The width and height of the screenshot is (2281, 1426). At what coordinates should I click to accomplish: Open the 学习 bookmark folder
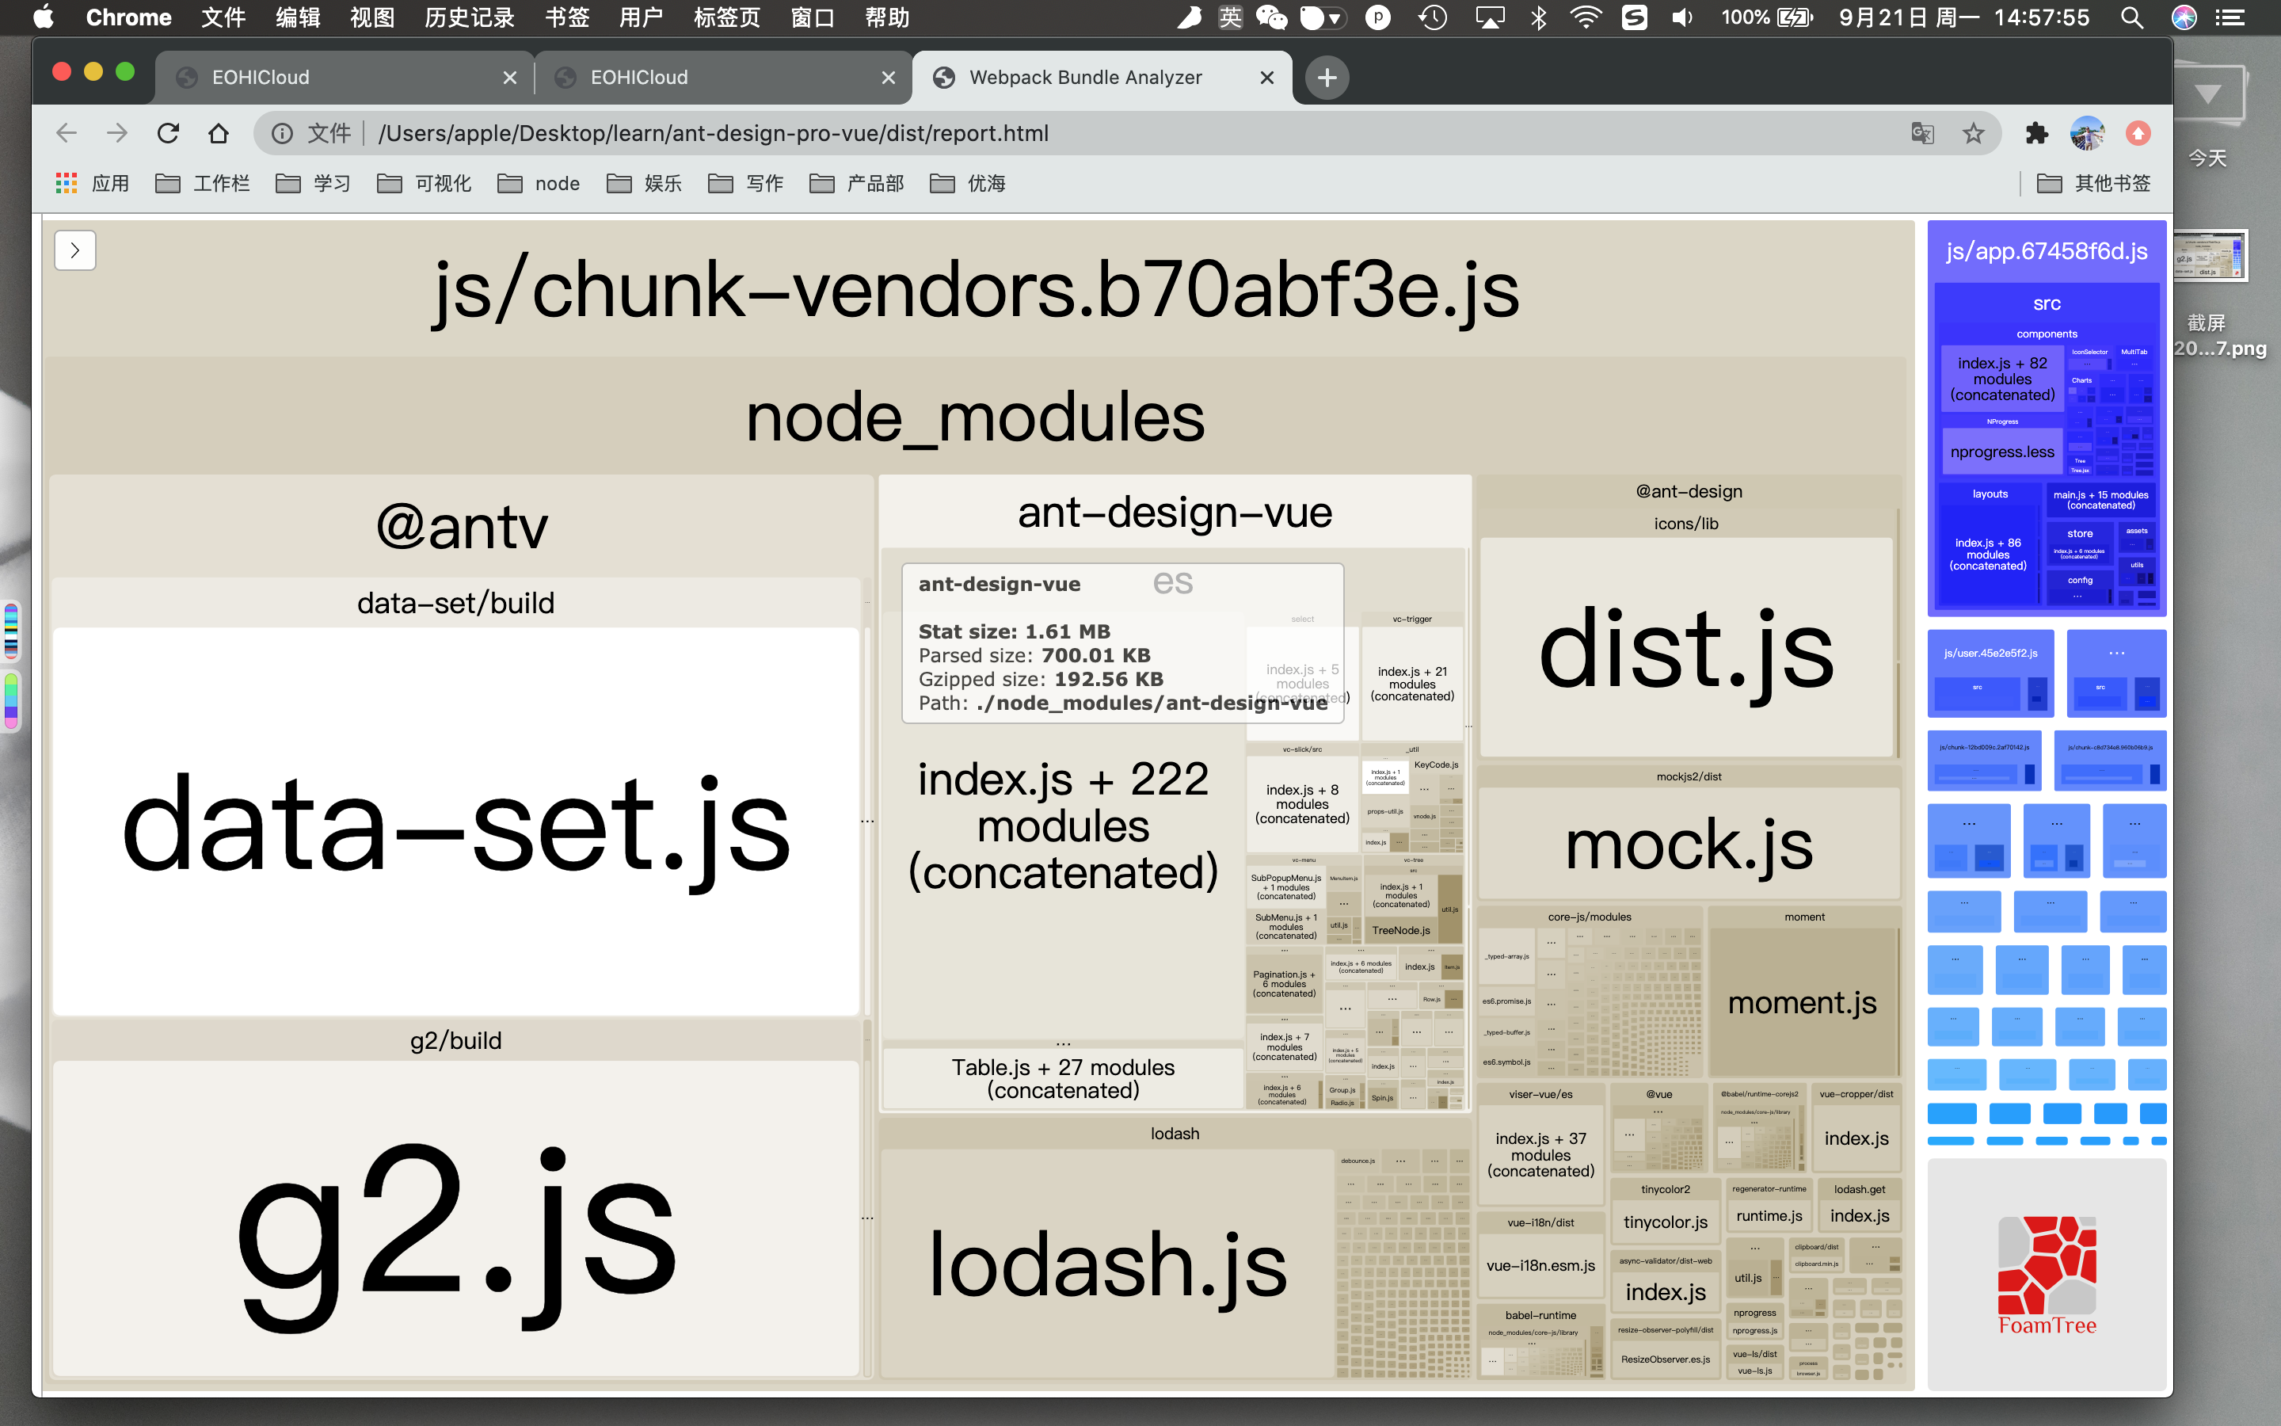(x=313, y=183)
